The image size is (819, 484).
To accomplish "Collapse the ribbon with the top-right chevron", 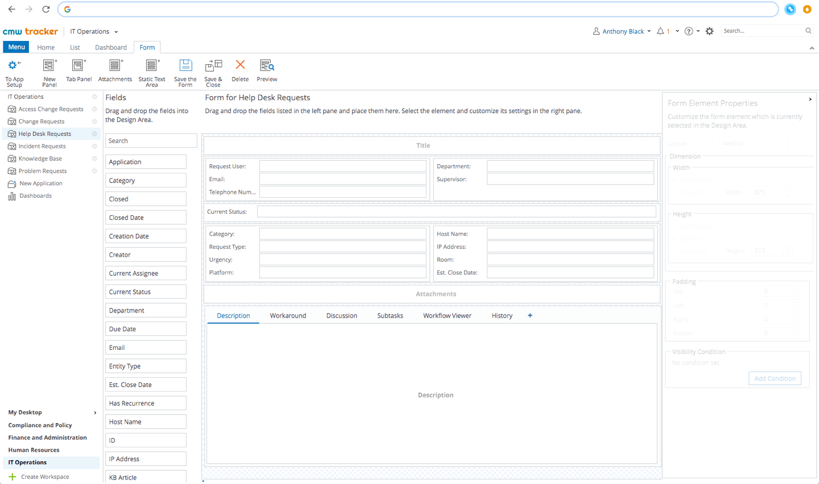I will point(812,48).
